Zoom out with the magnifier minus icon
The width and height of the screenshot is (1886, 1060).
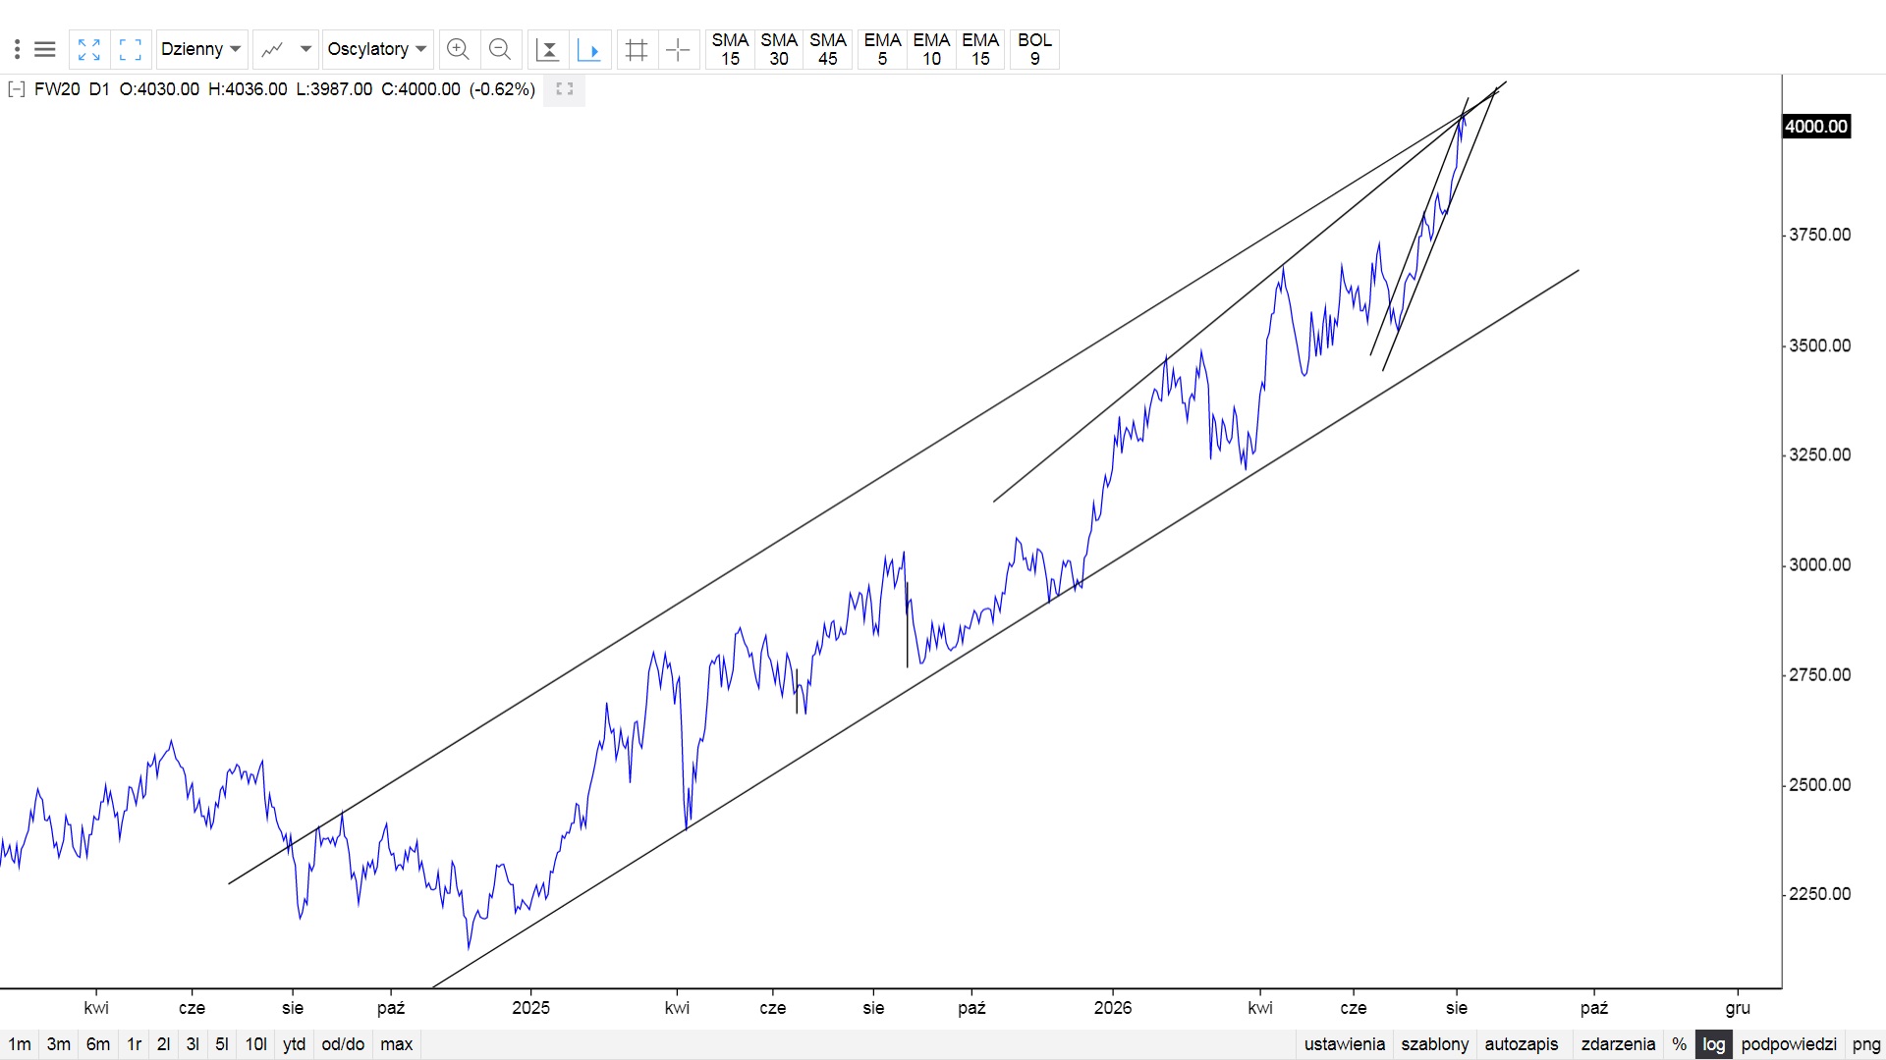tap(500, 49)
